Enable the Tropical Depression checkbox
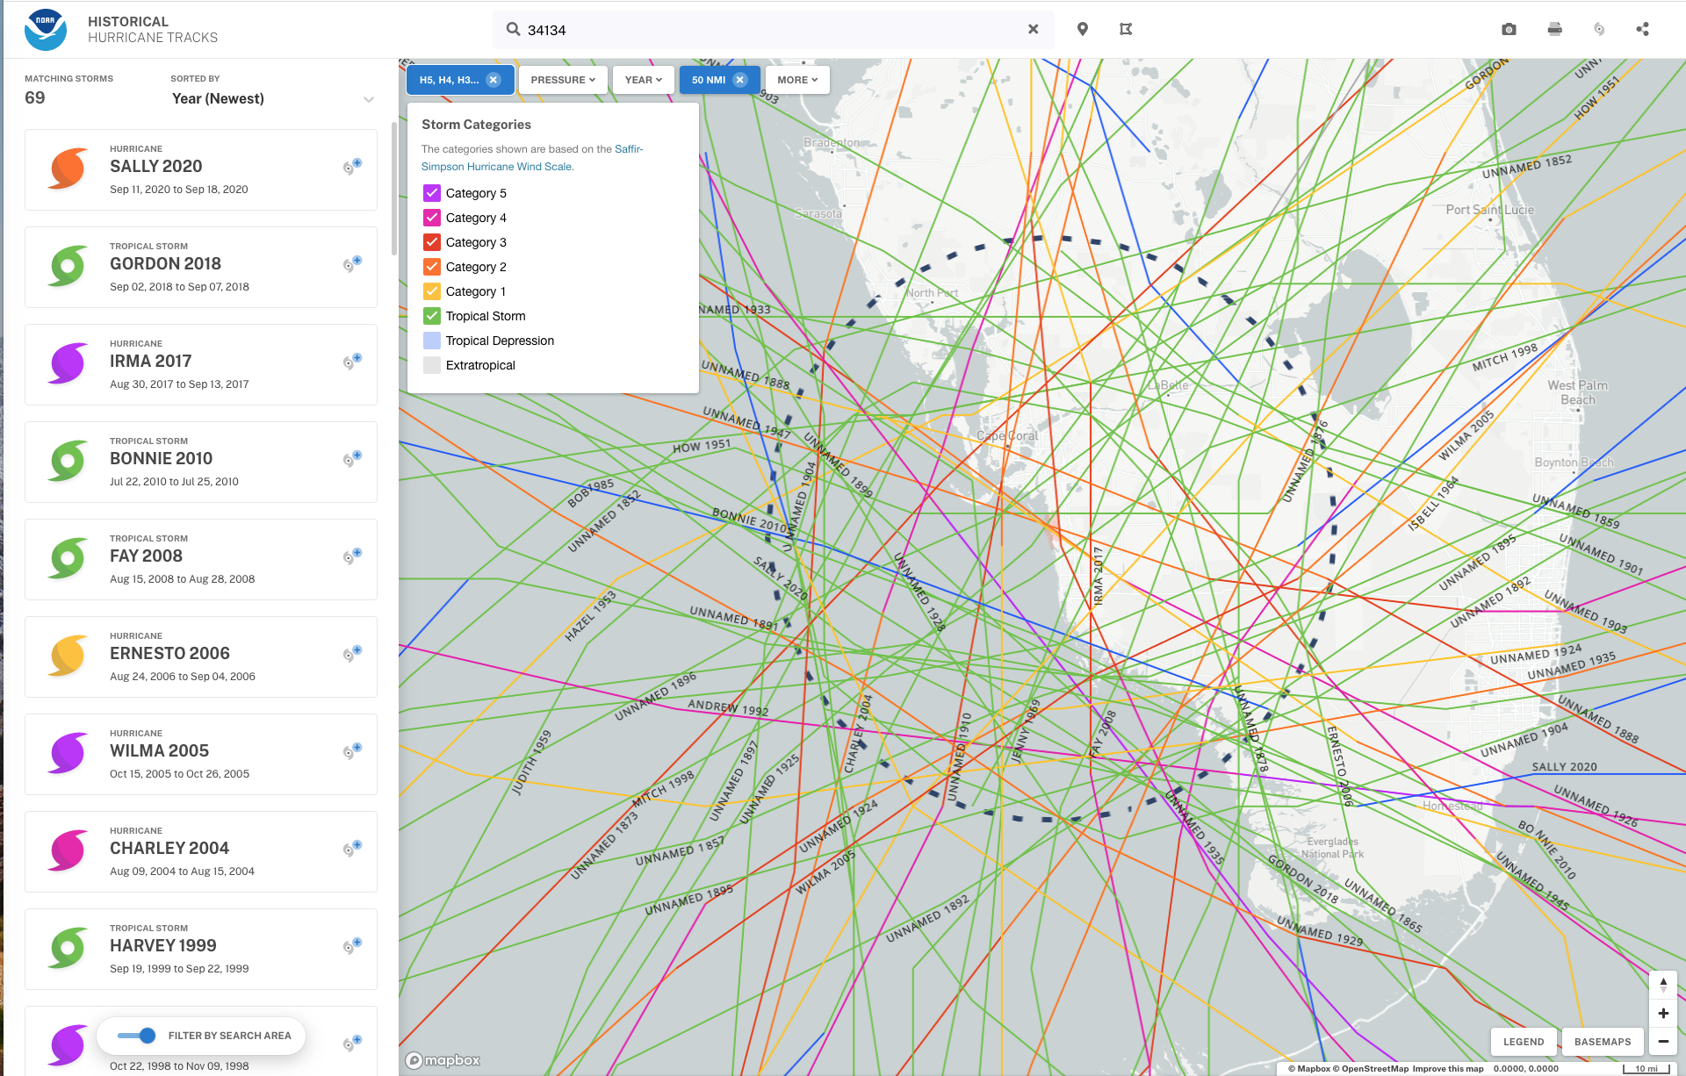Screen dimensions: 1686x1076 point(432,341)
